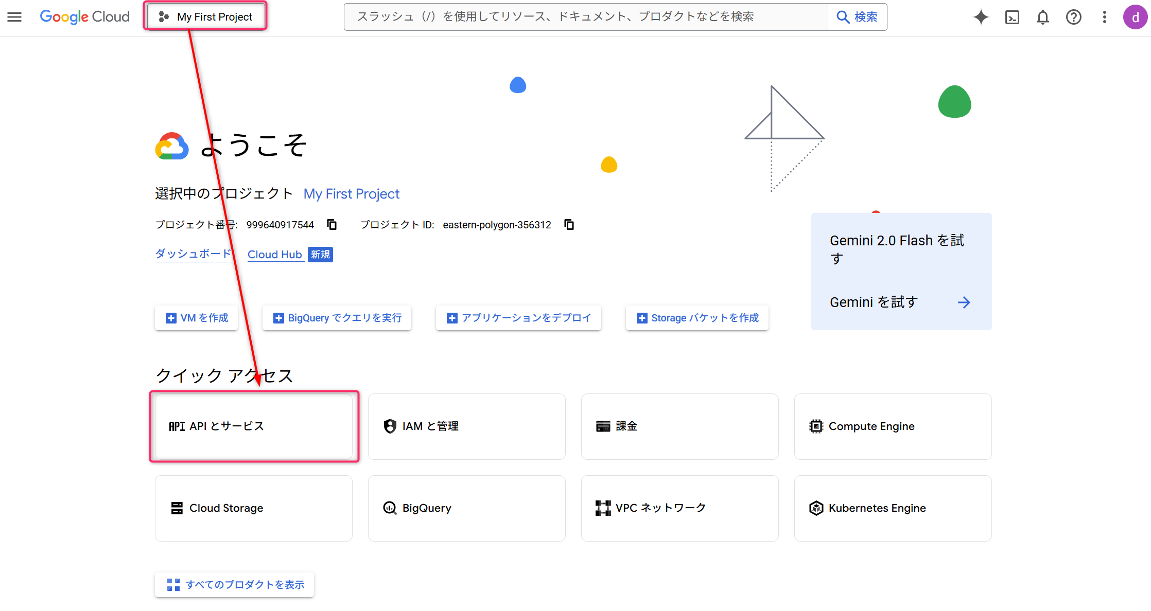
Task: Click the project number 999640917544
Action: [280, 225]
